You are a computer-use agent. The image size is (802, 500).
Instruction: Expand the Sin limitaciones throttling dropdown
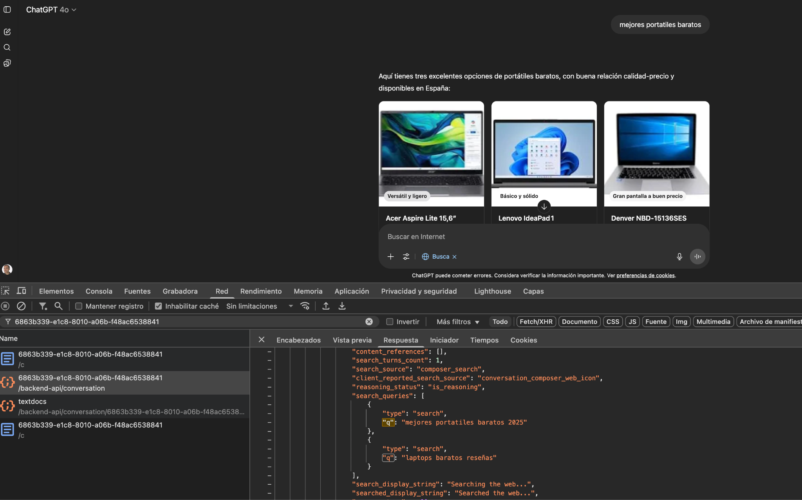point(291,306)
